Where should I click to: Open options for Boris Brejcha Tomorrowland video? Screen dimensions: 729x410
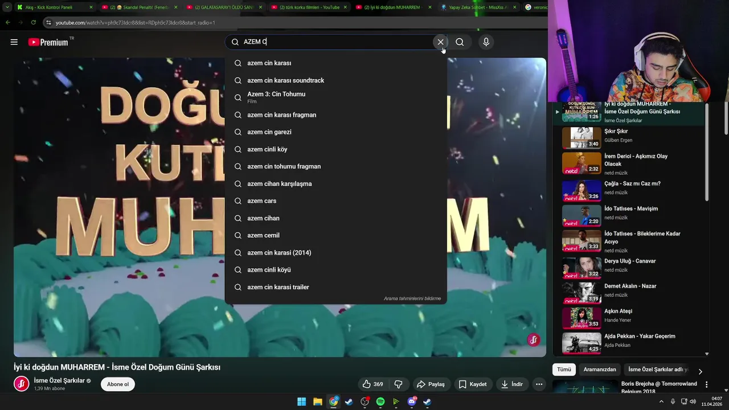coord(707,385)
